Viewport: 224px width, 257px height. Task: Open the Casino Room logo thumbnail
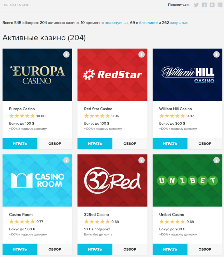tap(37, 181)
